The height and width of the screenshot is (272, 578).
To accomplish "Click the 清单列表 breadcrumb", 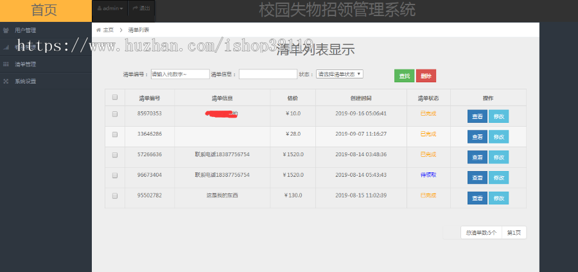I will click(x=139, y=30).
